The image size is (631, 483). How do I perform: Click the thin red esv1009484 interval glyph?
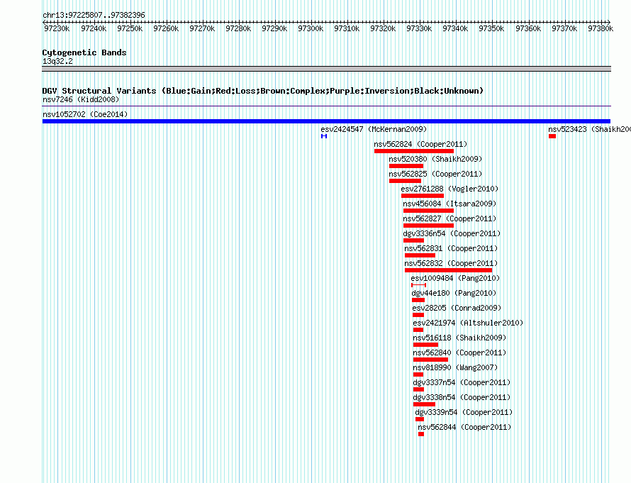pos(418,285)
